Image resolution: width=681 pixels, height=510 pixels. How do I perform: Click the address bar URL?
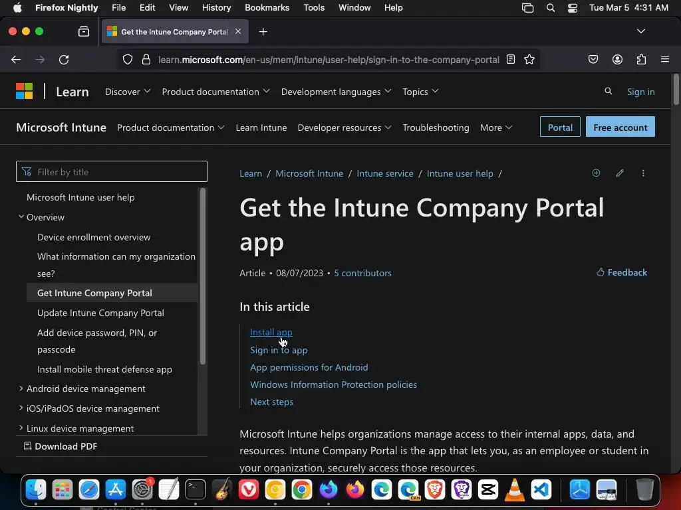pyautogui.click(x=329, y=59)
